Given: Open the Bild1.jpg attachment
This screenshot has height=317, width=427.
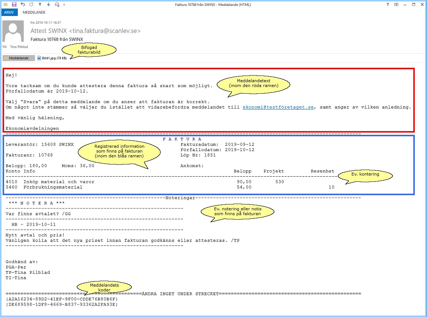Looking at the screenshot, I should tap(52, 58).
